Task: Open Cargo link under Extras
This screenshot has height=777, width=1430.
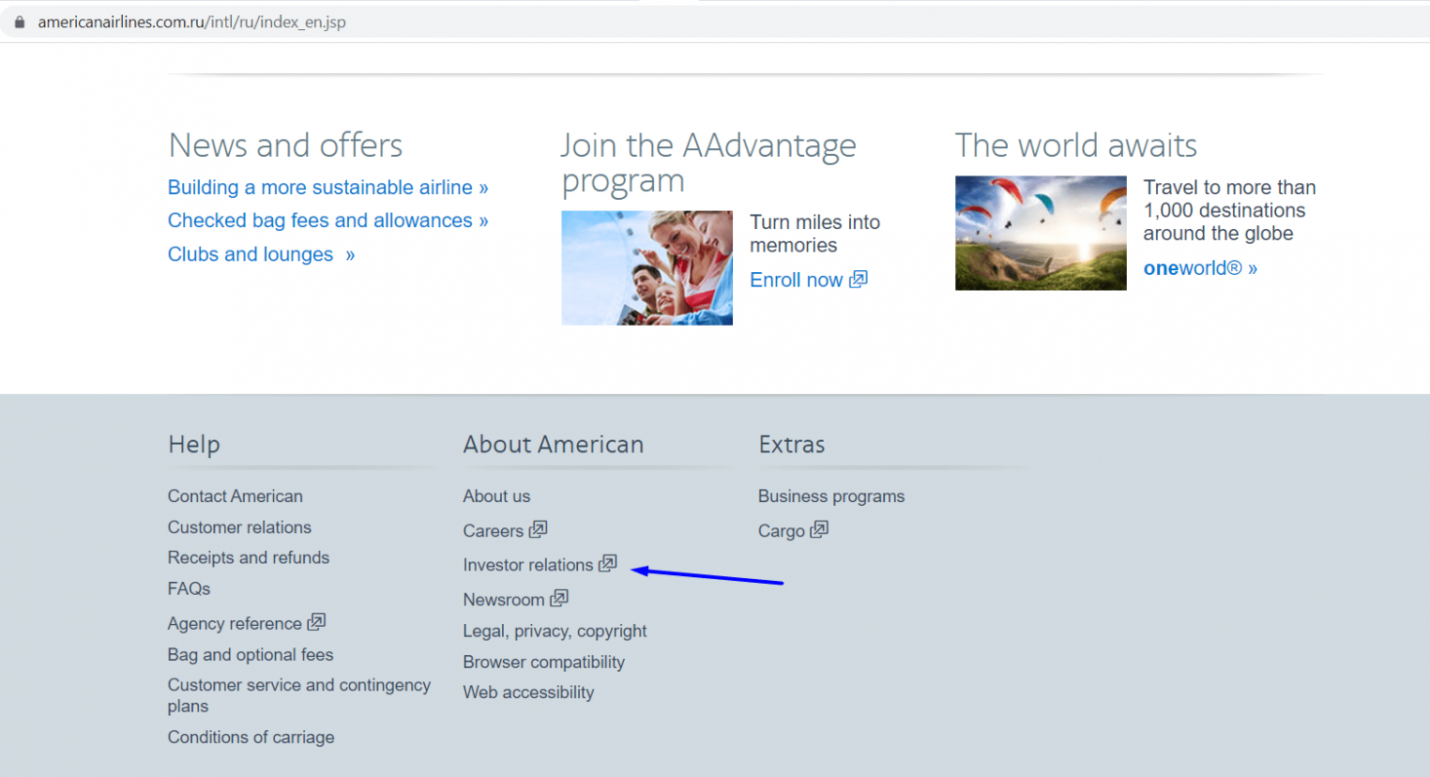Action: [782, 531]
